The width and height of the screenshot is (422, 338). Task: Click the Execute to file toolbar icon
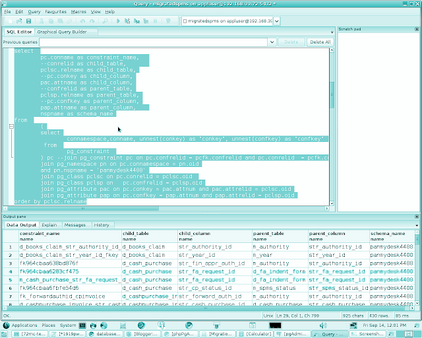pos(136,21)
